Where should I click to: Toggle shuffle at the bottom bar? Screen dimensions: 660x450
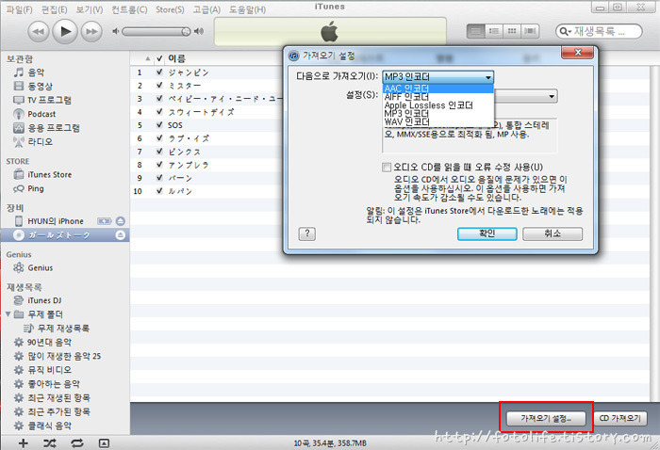(50, 443)
